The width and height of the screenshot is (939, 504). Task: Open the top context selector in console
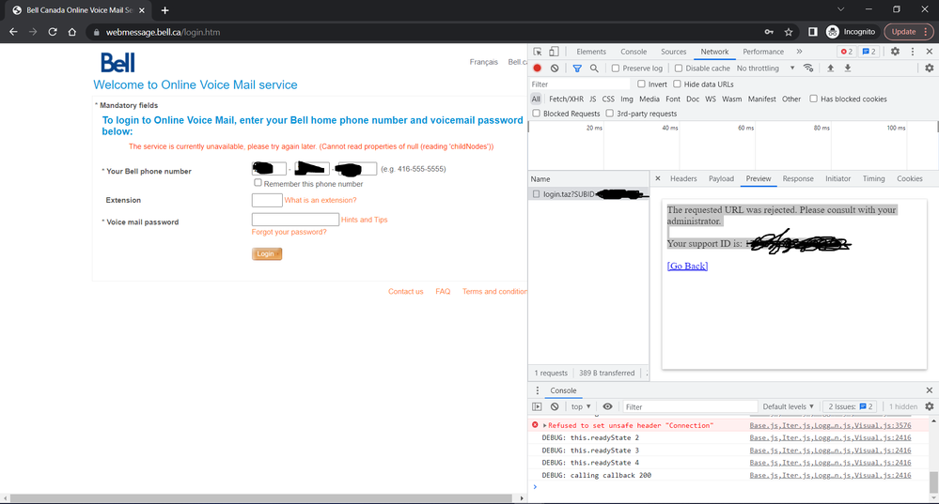(x=581, y=406)
